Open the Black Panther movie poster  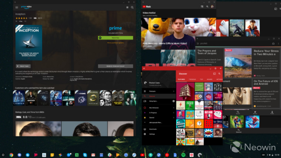point(237,28)
